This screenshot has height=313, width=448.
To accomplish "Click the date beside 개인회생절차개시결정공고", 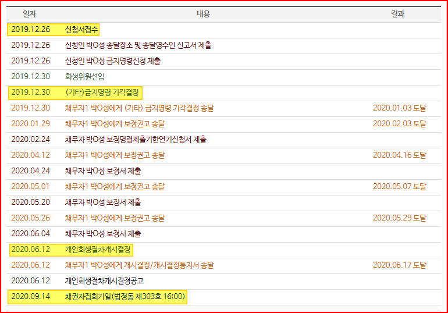I will pyautogui.click(x=31, y=281).
